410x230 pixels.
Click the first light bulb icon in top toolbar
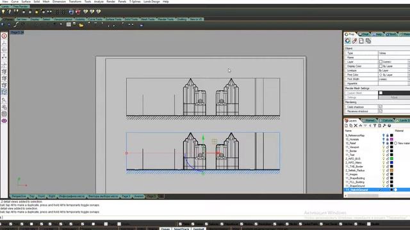pyautogui.click(x=3, y=11)
